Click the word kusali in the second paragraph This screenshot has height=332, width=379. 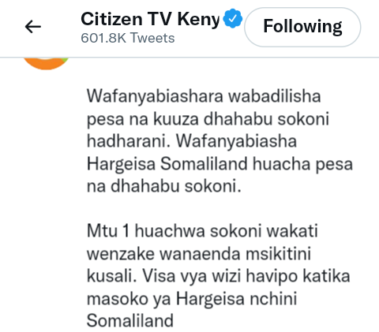(112, 276)
